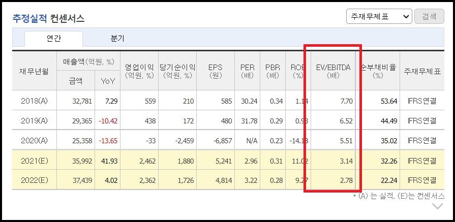455x222 pixels.
Task: Click operating profit value 2,362
Action: click(147, 180)
